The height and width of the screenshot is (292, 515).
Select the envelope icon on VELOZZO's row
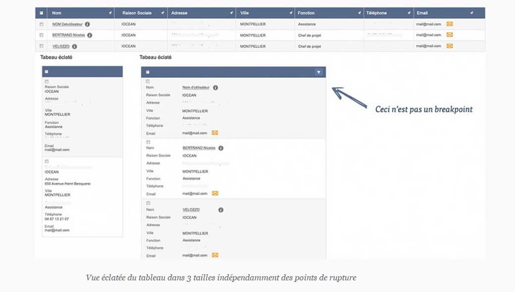coord(450,45)
